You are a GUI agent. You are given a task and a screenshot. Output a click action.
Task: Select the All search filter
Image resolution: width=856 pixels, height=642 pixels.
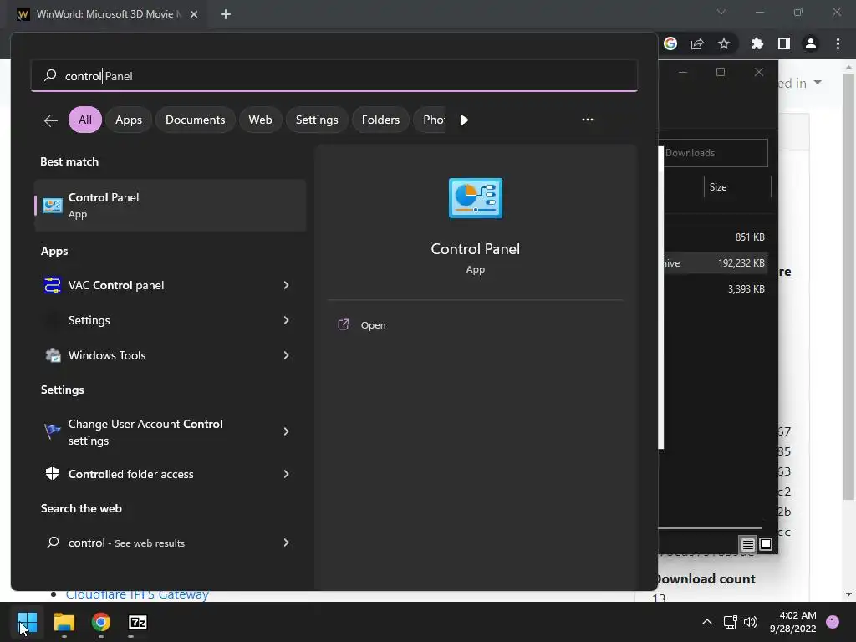[85, 120]
